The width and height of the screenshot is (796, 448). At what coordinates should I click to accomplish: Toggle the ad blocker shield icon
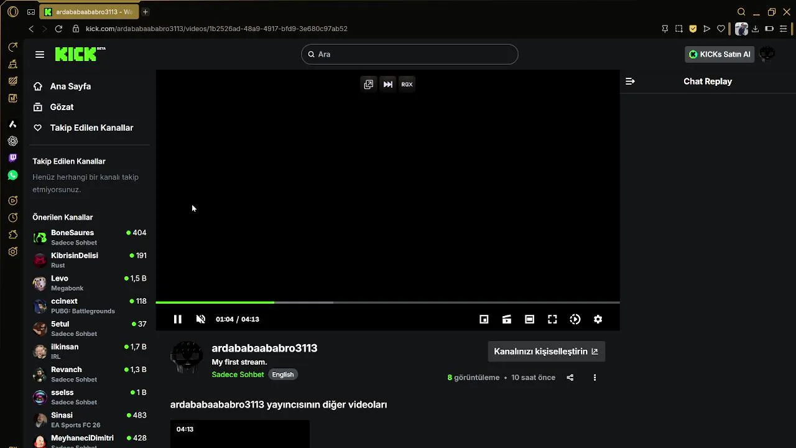[x=693, y=29]
